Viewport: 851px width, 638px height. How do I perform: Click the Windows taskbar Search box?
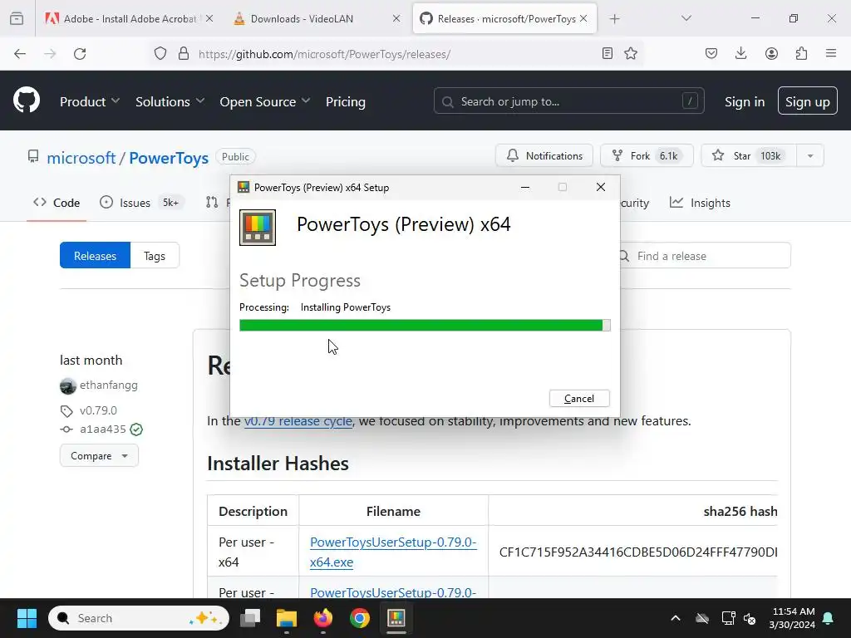[139, 618]
